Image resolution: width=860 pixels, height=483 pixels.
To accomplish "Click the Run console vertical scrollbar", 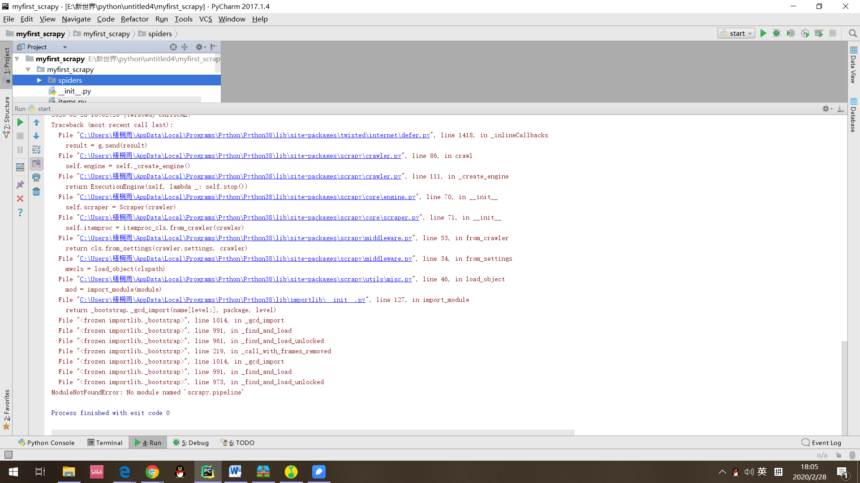I will point(844,387).
